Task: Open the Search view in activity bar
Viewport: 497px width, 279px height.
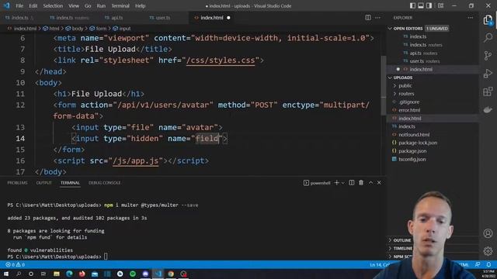Action: tap(488, 38)
